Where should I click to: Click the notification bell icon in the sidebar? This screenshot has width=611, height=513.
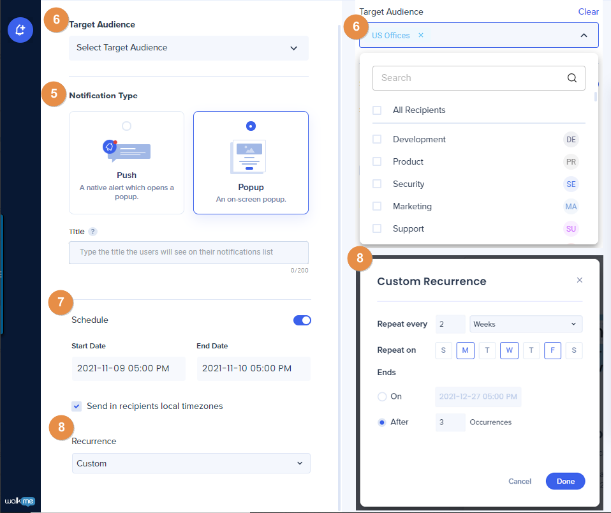[x=20, y=29]
